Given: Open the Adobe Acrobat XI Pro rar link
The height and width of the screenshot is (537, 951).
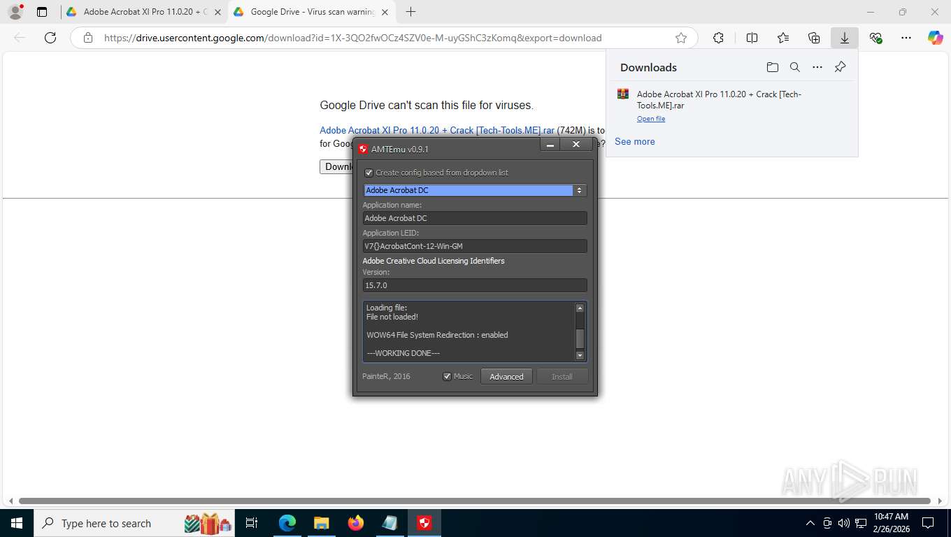Looking at the screenshot, I should [x=437, y=130].
